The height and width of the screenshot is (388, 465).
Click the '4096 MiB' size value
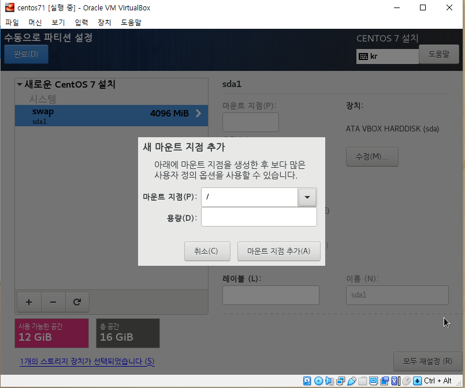[x=169, y=114]
